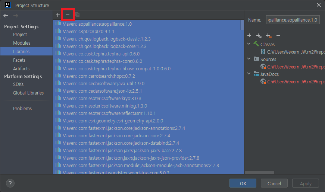
Task: Click the library icon beside esri-geometry-api:2.0.0
Action: 58,120
